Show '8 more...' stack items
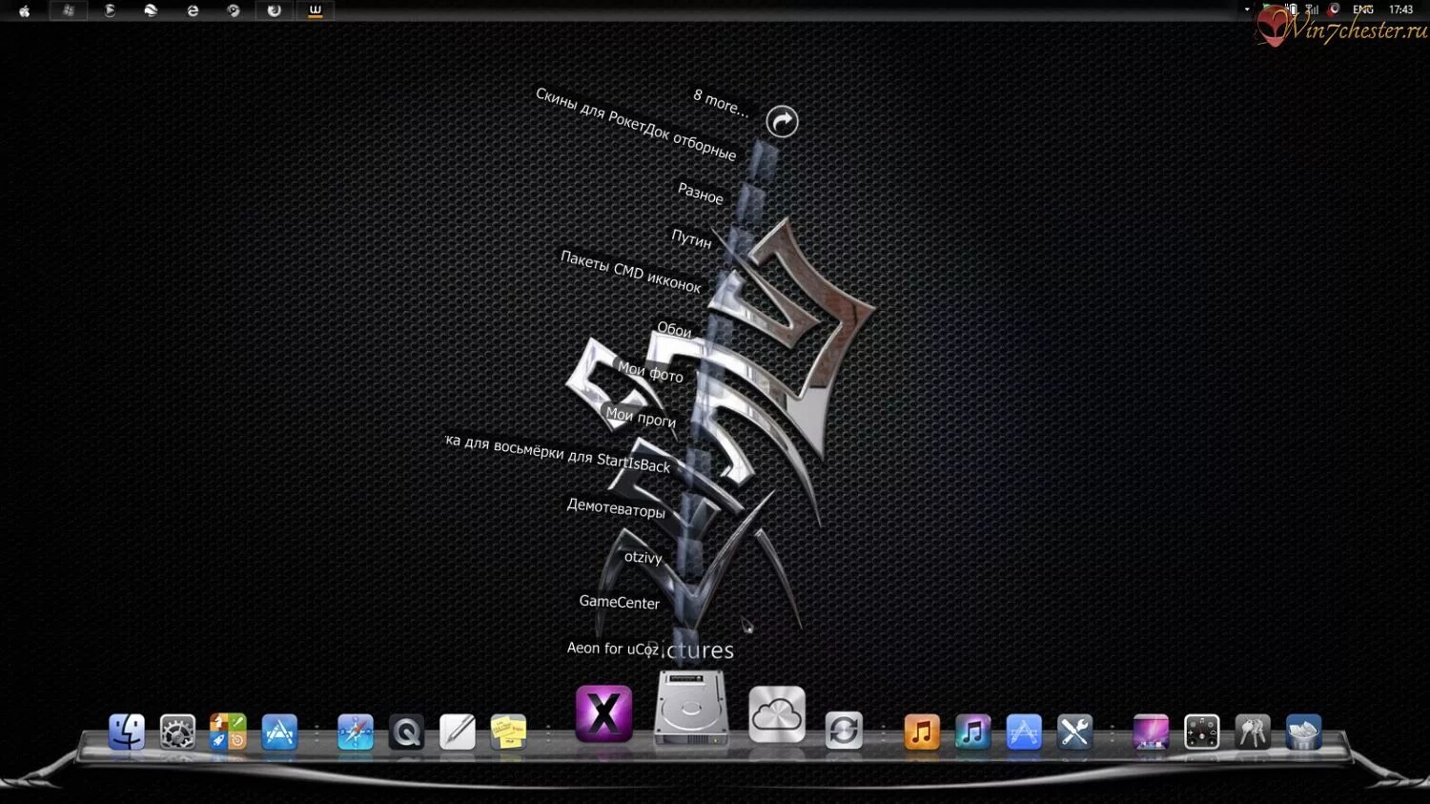This screenshot has height=804, width=1430. tap(721, 102)
